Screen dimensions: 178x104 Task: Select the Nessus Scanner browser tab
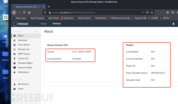pos(28,7)
